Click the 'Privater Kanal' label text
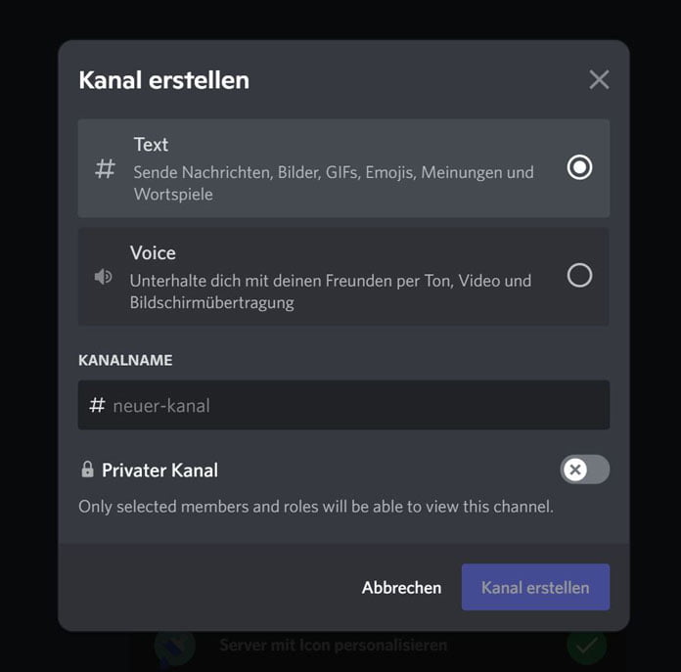This screenshot has width=681, height=672. coord(159,470)
